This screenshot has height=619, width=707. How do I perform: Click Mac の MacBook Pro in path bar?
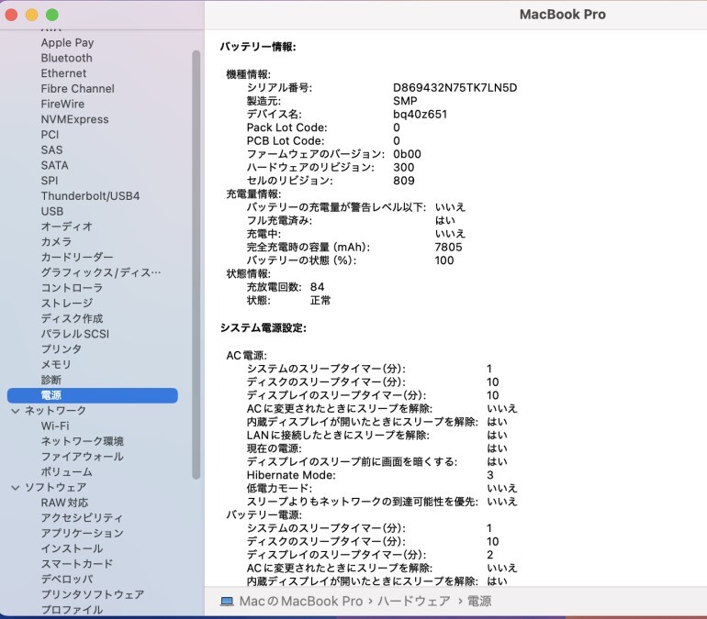301,602
